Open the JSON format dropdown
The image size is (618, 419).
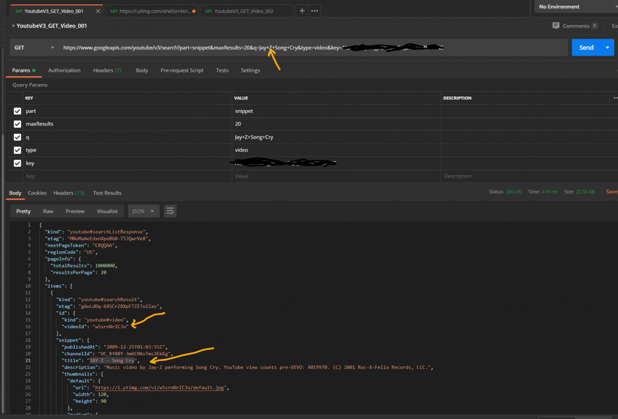click(143, 211)
